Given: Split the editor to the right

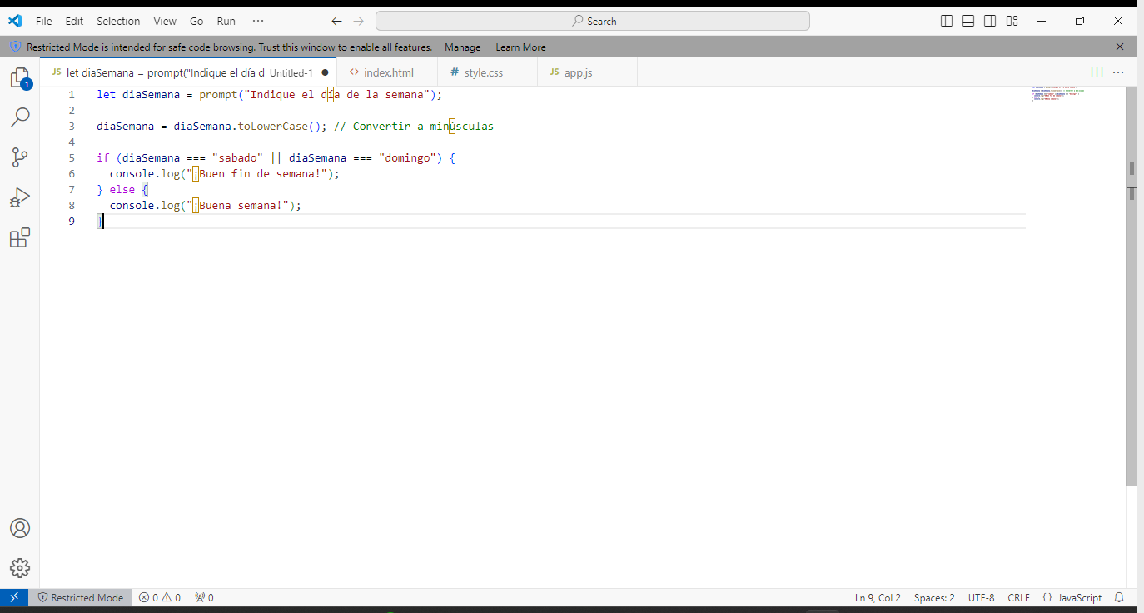Looking at the screenshot, I should click(1097, 72).
